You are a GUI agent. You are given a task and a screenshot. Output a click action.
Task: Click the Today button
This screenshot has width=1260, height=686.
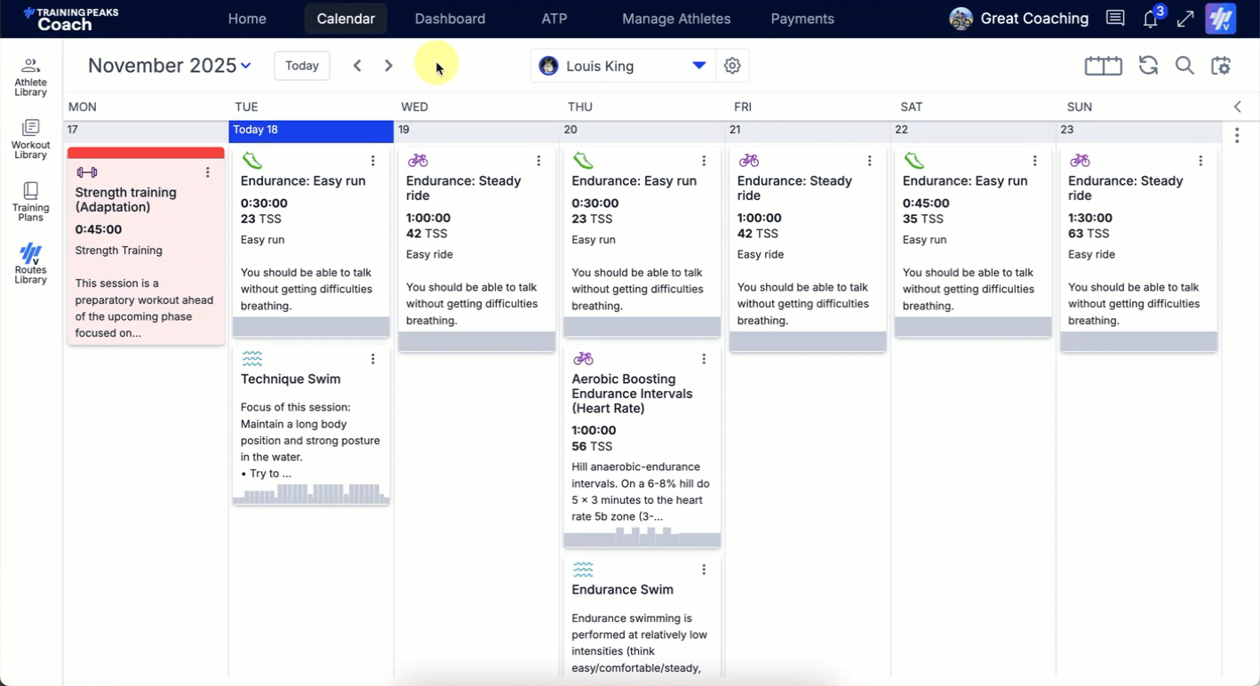tap(302, 66)
